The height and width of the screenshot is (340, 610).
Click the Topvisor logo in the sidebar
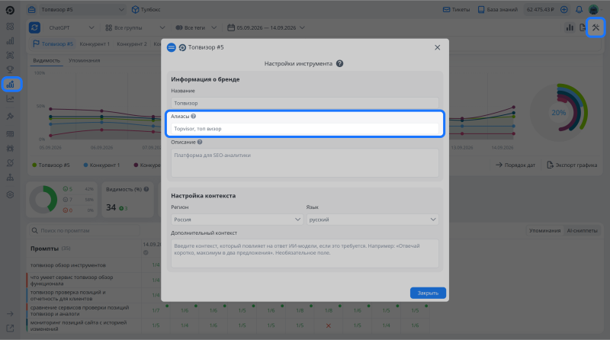[x=10, y=10]
